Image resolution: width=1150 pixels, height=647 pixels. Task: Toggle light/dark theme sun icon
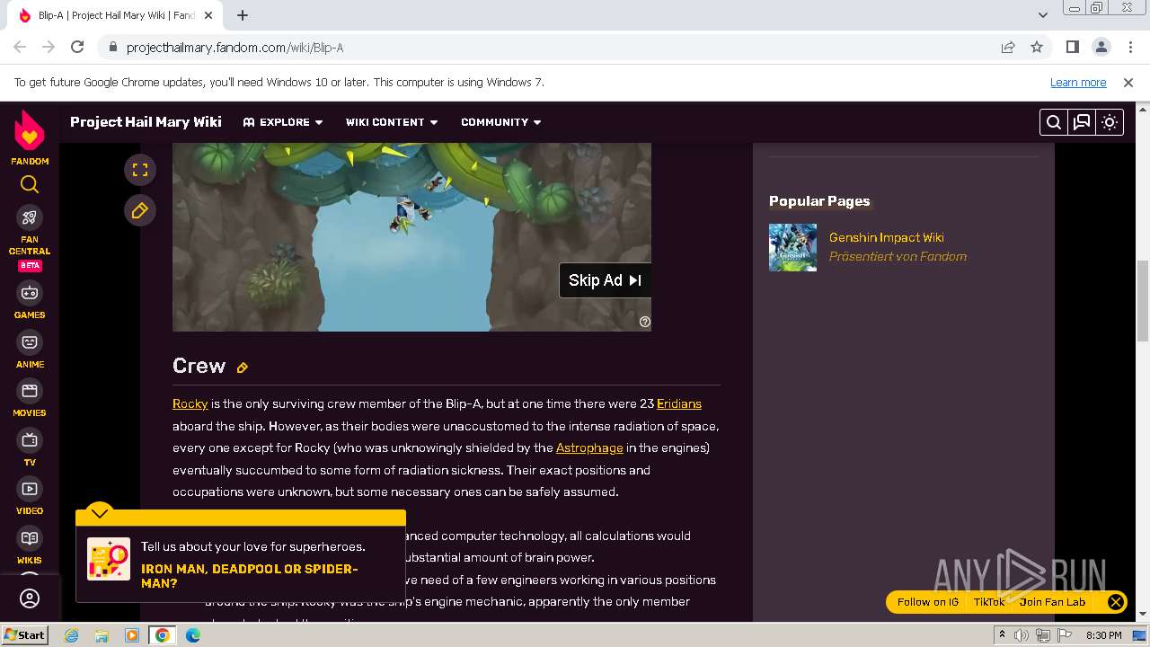[1110, 122]
